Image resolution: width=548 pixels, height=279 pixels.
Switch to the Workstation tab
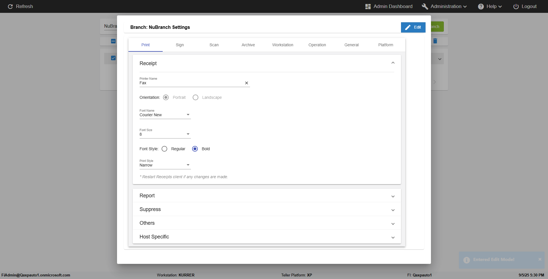point(283,45)
